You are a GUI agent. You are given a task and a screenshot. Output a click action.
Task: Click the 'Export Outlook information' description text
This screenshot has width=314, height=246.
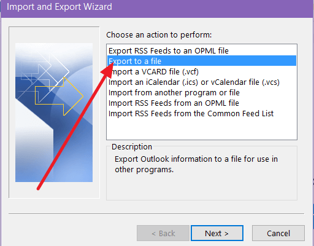coord(196,164)
